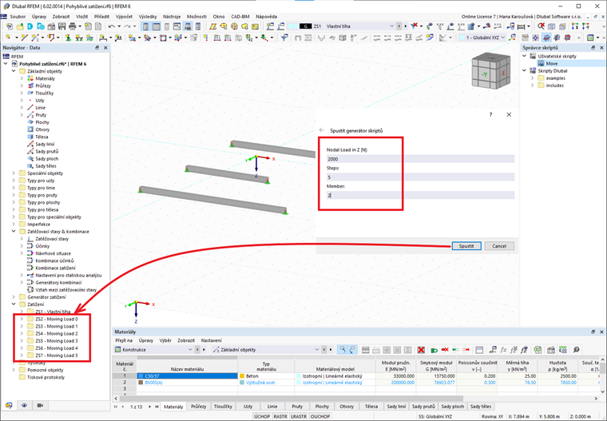The image size is (607, 421).
Task: Click the view in -Y direction icon
Action: [x=585, y=26]
